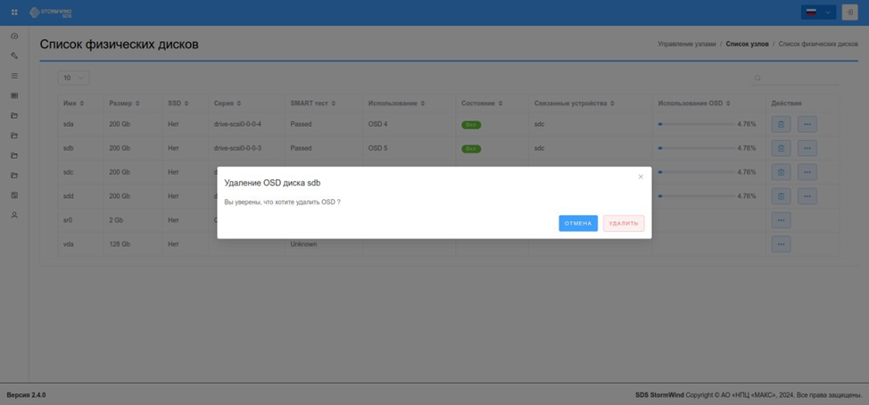
Task: Click OSD usage bar for sda
Action: (696, 124)
